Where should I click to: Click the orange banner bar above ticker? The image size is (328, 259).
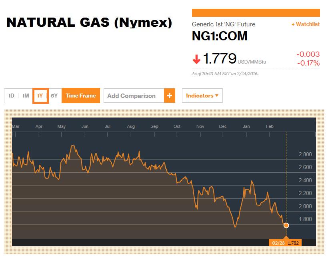click(x=256, y=13)
